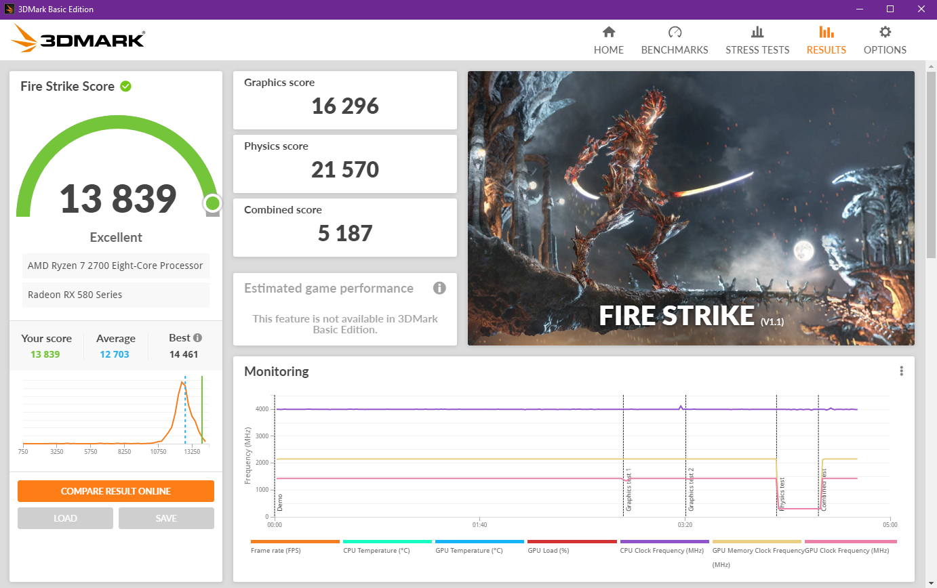Click the Estimated game performance info icon

pos(439,288)
